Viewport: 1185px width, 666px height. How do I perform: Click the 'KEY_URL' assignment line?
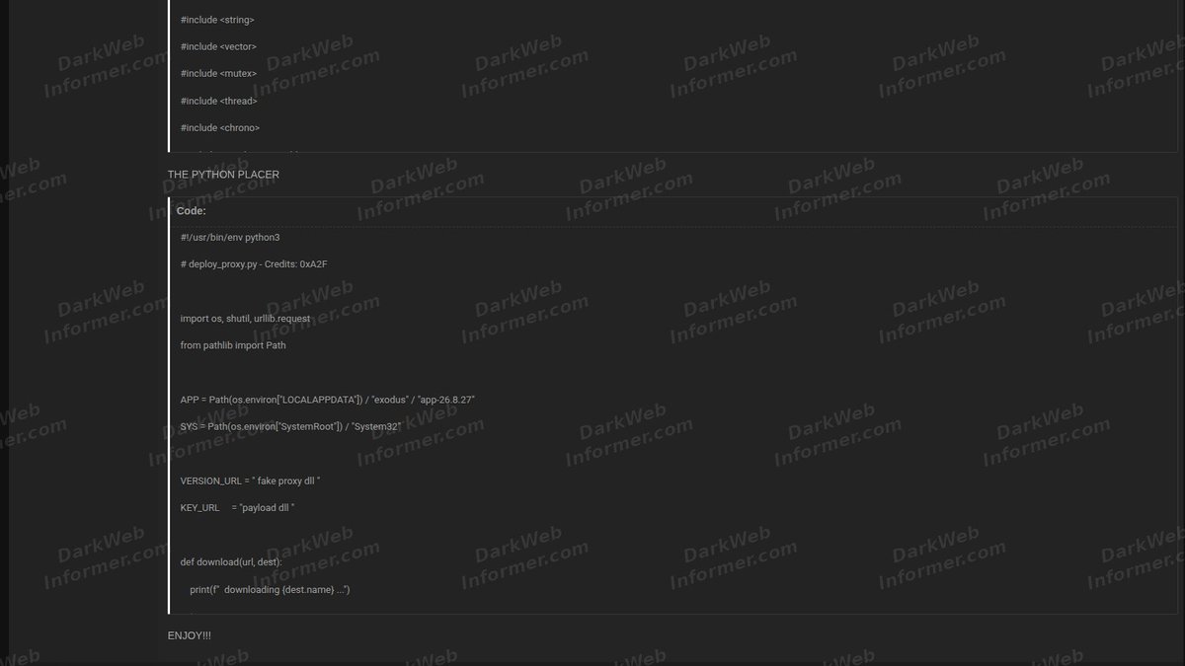(237, 507)
